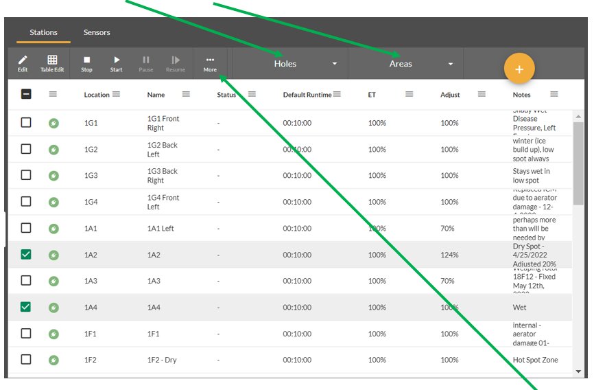Open menu icon beside header checkbox

pos(53,94)
